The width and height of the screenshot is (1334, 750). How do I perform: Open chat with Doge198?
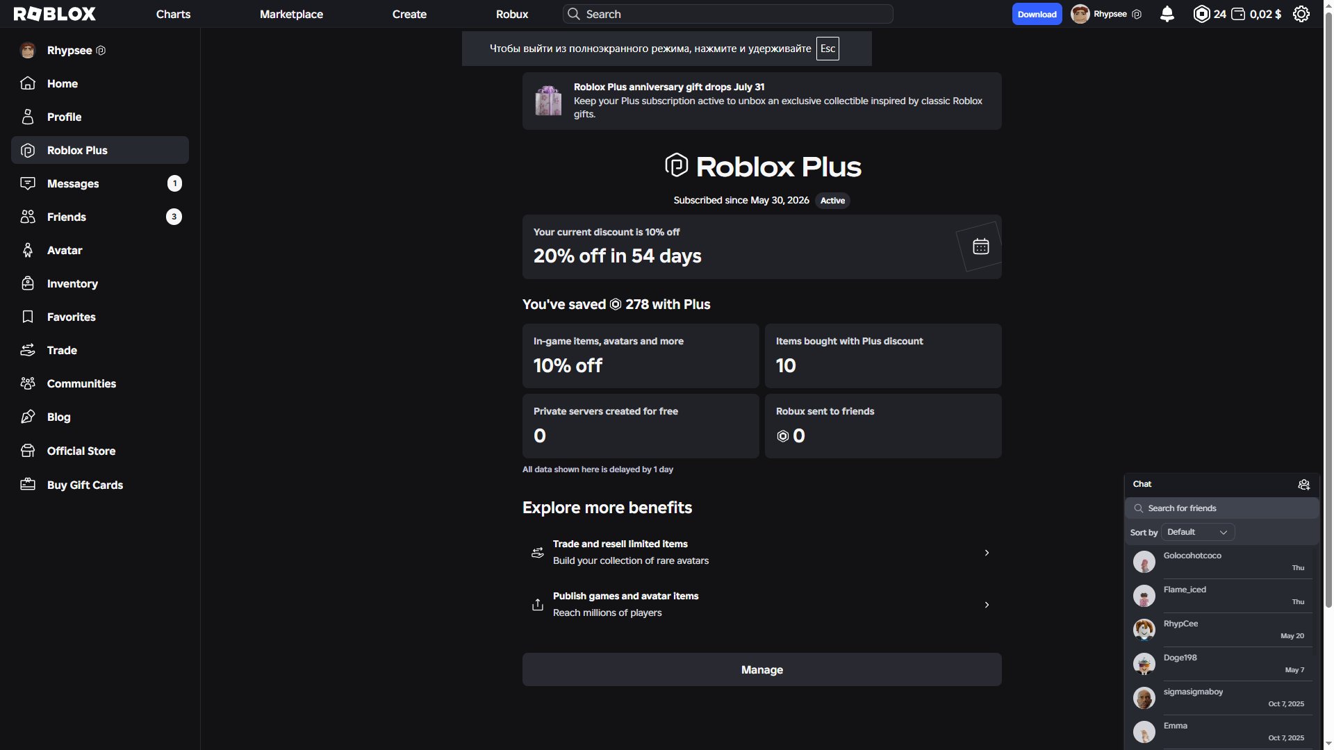1221,663
